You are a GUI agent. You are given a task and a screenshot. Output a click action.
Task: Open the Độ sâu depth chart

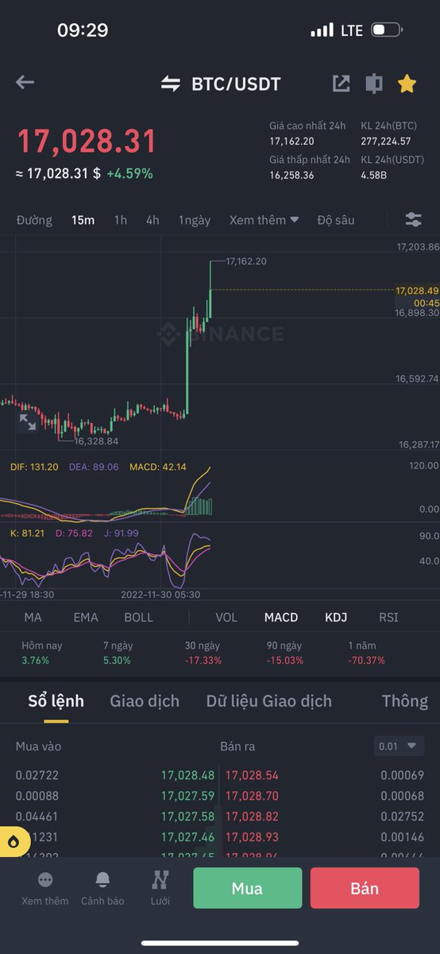pyautogui.click(x=336, y=220)
